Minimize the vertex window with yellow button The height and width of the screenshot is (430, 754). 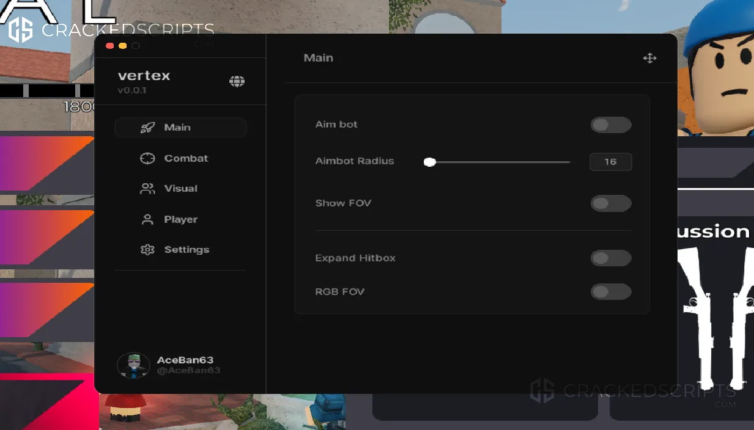123,46
